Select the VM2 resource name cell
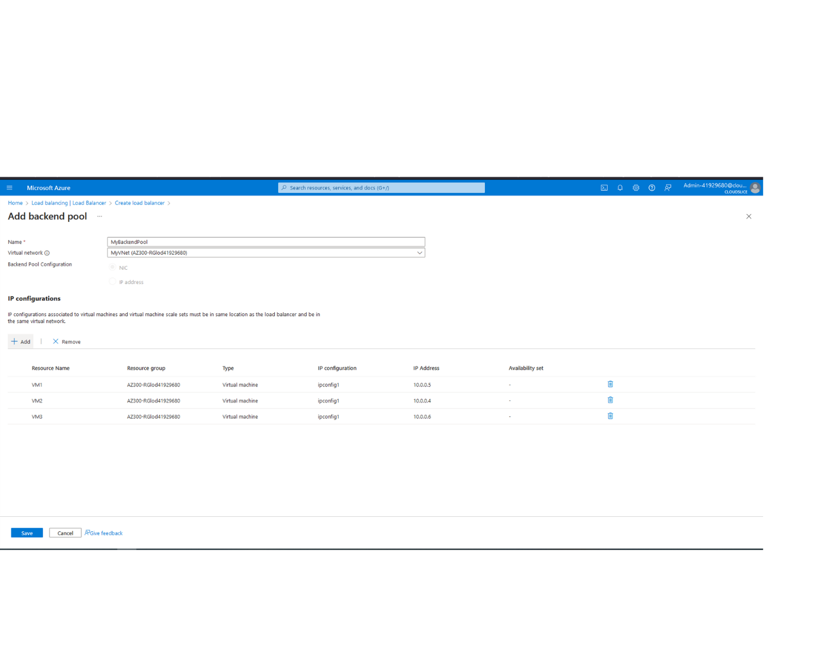 point(37,401)
